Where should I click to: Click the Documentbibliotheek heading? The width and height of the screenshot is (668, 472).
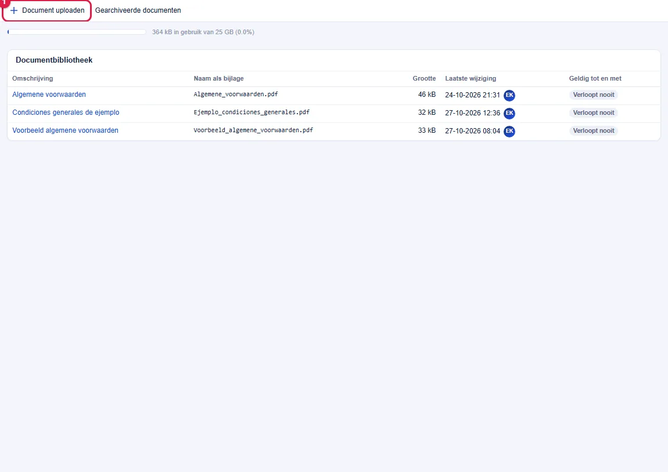click(x=54, y=60)
